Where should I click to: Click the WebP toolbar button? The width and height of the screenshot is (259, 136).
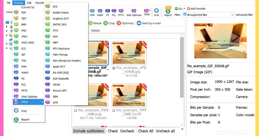coord(100,13)
